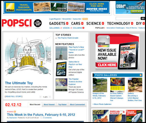Go to COLUMNS section

77,28
